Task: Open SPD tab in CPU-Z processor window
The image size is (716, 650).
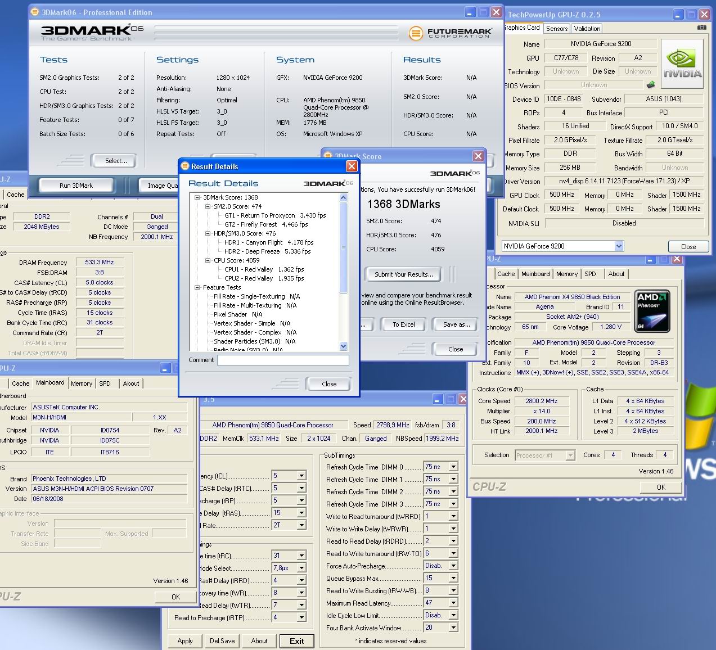Action: point(590,274)
